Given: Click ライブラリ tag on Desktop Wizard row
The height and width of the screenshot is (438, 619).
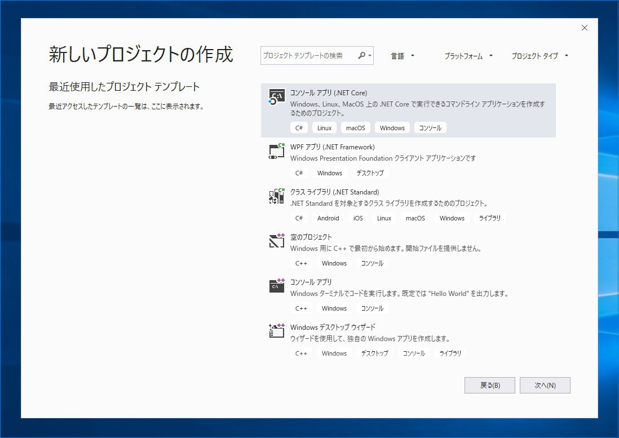Looking at the screenshot, I should click(450, 353).
